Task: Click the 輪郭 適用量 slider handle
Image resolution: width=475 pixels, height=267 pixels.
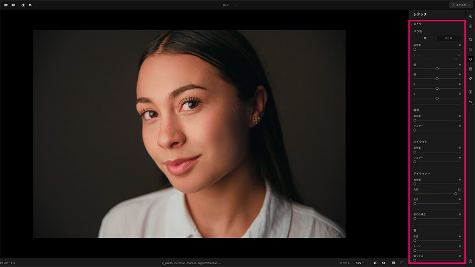Action: point(415,120)
